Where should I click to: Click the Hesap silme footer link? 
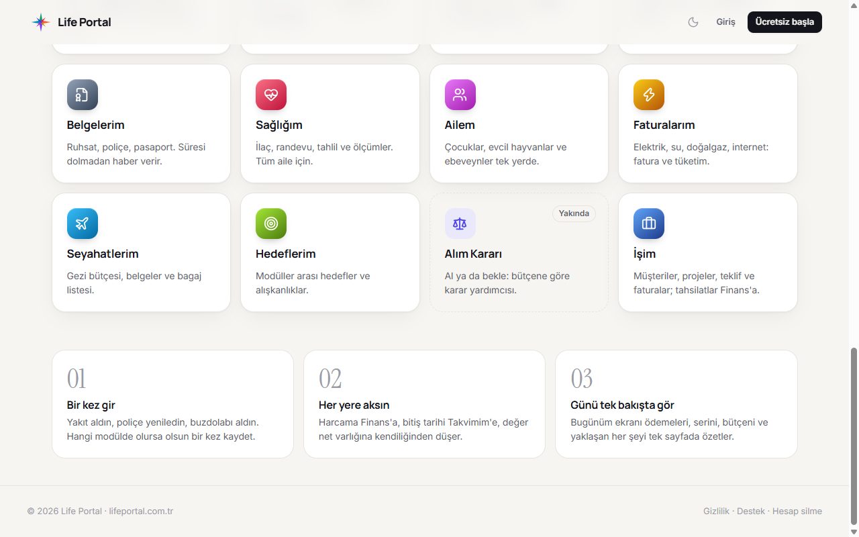pos(797,511)
